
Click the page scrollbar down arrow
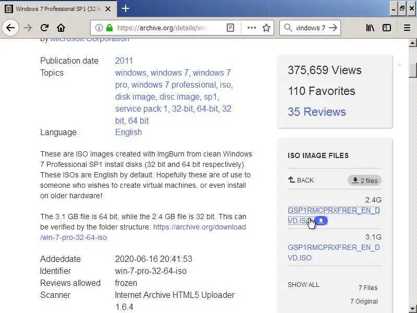(412, 308)
